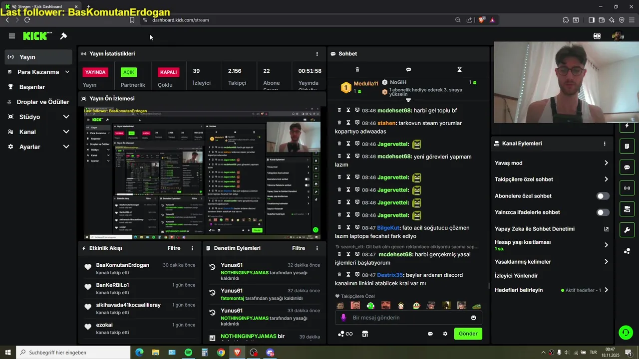639x359 pixels.
Task: Open Spotify from the Windows taskbar
Action: [x=188, y=353]
